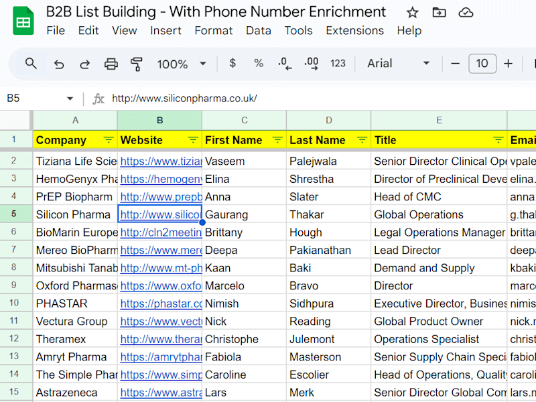
Task: Check the cloud save status icon
Action: click(466, 13)
